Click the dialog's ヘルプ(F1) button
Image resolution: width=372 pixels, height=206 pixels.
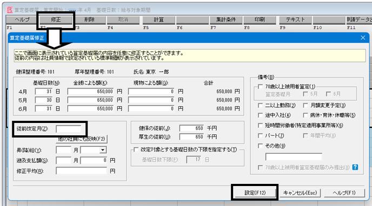click(344, 193)
